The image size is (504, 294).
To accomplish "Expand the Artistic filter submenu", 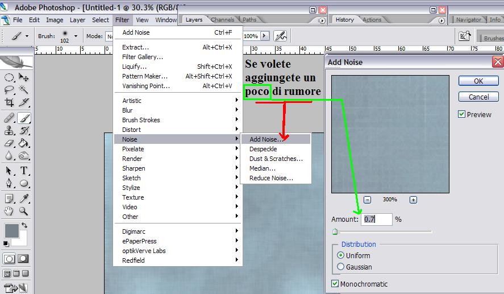I will 177,100.
